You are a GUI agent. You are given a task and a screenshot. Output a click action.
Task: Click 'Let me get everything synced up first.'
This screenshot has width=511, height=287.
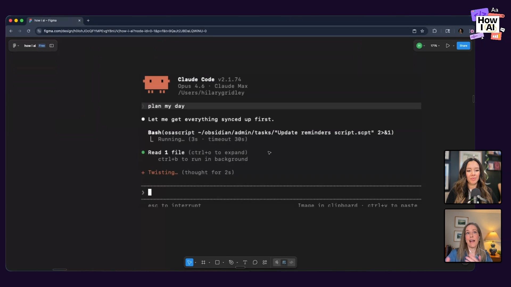point(211,119)
